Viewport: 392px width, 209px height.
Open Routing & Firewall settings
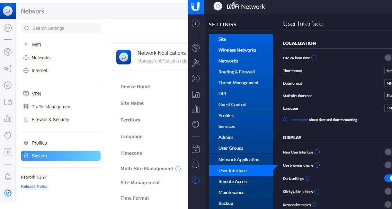[241, 72]
